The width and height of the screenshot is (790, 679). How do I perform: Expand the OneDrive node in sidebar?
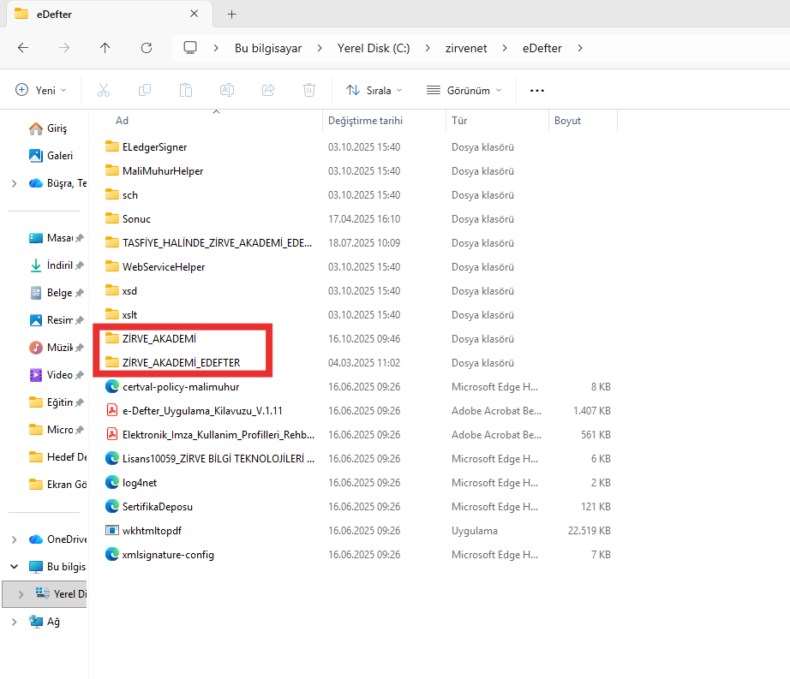[14, 539]
